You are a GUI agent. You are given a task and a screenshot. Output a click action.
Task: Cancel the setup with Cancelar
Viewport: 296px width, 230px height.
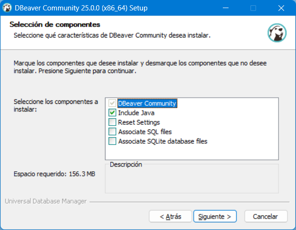pos(266,216)
